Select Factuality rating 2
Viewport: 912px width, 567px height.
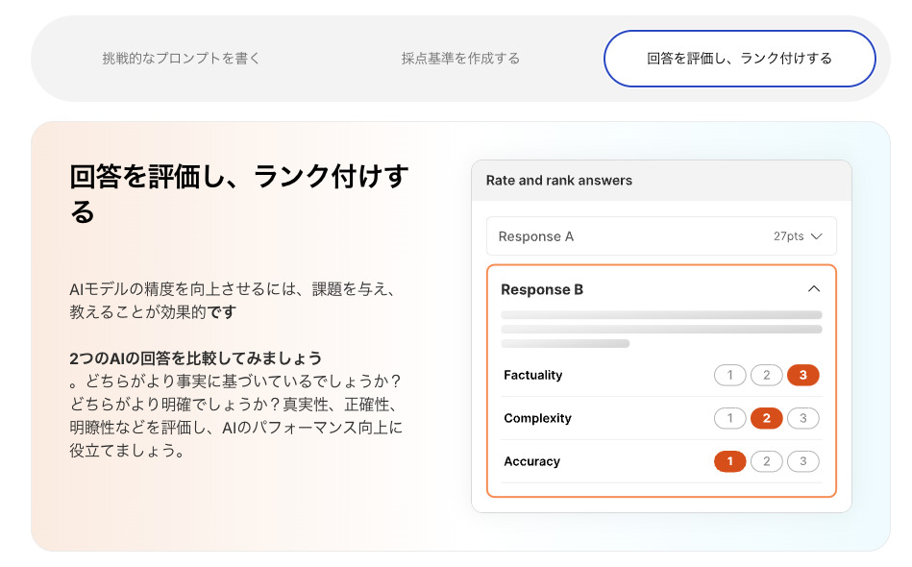tap(766, 375)
